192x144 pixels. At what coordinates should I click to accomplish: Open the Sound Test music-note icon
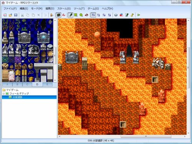click(132, 15)
